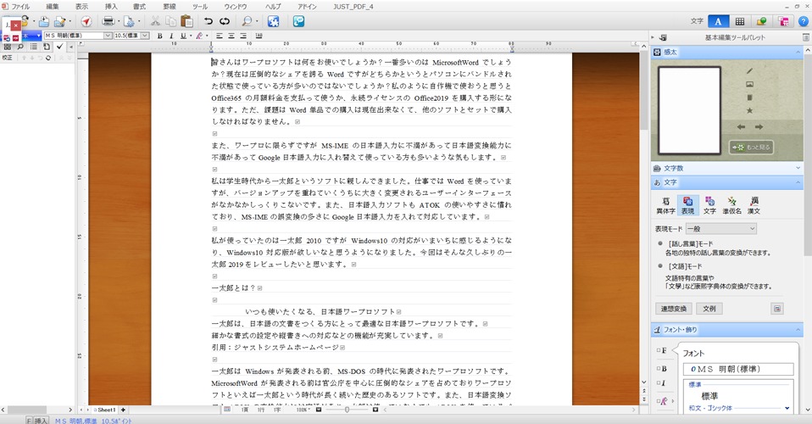Toggle the checkmark proofreading tab in side panel
Viewport: 812px width, 424px height.
(x=59, y=47)
